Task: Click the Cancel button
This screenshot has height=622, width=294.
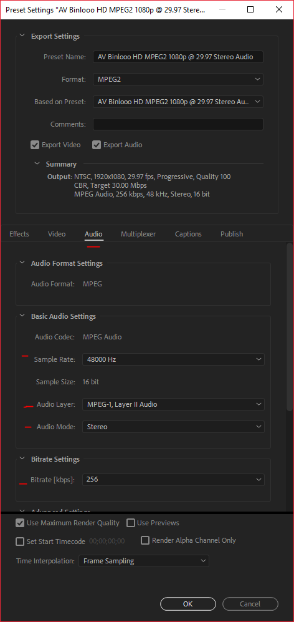Action: coord(250,604)
